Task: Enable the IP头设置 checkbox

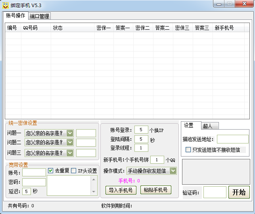Action: pos(73,171)
